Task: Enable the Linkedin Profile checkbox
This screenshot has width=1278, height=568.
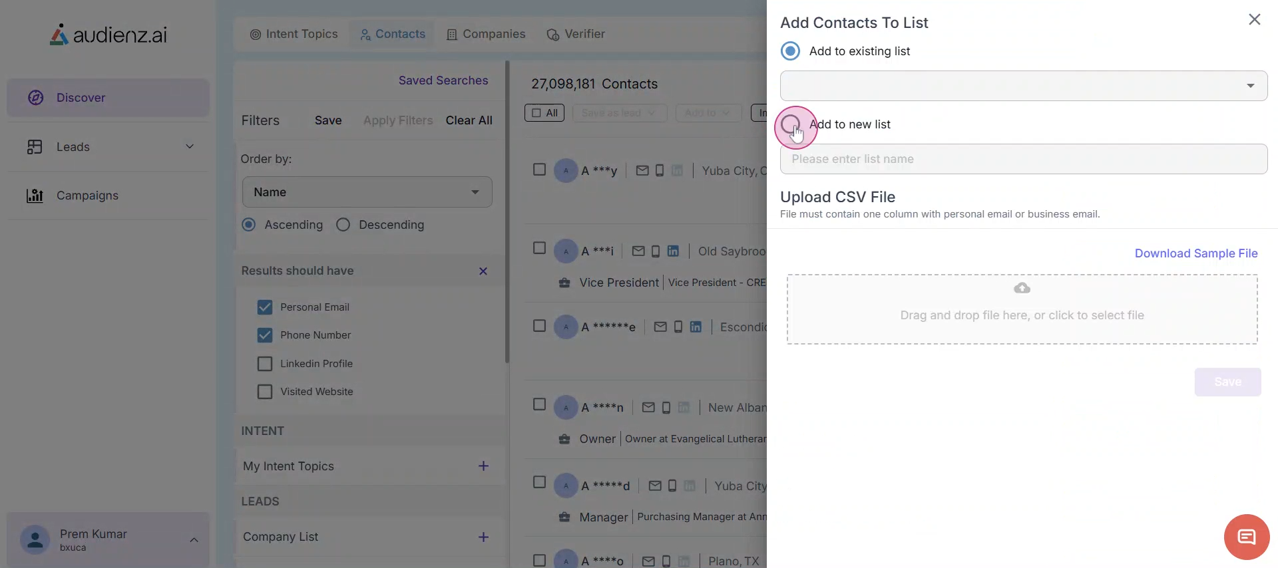Action: 265,364
